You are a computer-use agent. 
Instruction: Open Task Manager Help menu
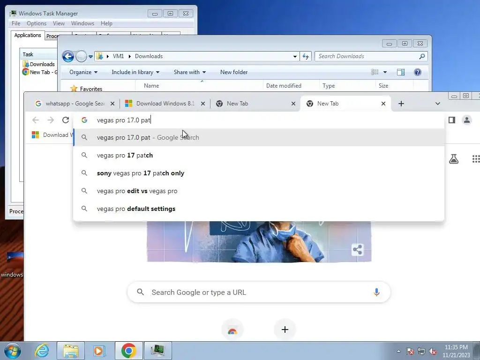(106, 23)
